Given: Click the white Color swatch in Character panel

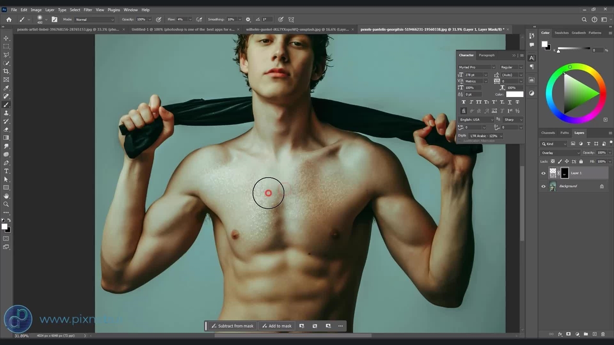Looking at the screenshot, I should click(515, 94).
